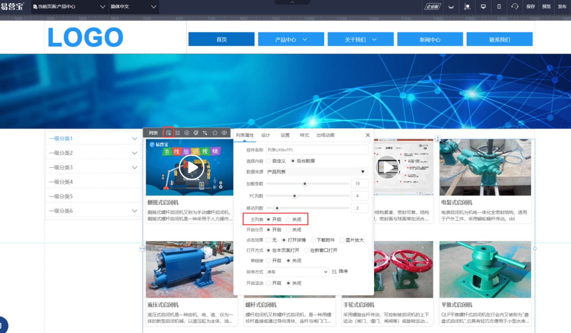Viewport: 571px width, 333px height.
Task: Open list properties icon in widget toolbar
Action: pos(168,133)
